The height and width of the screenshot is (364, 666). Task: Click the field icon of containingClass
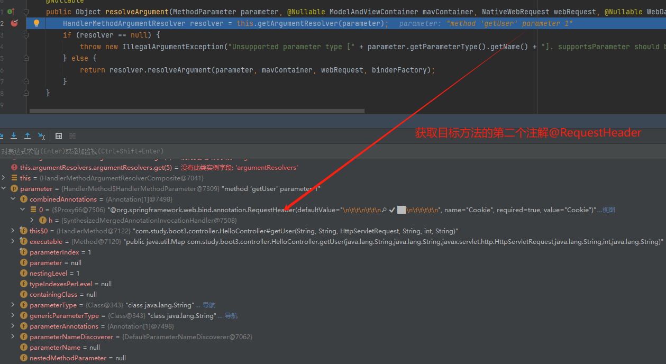(24, 294)
